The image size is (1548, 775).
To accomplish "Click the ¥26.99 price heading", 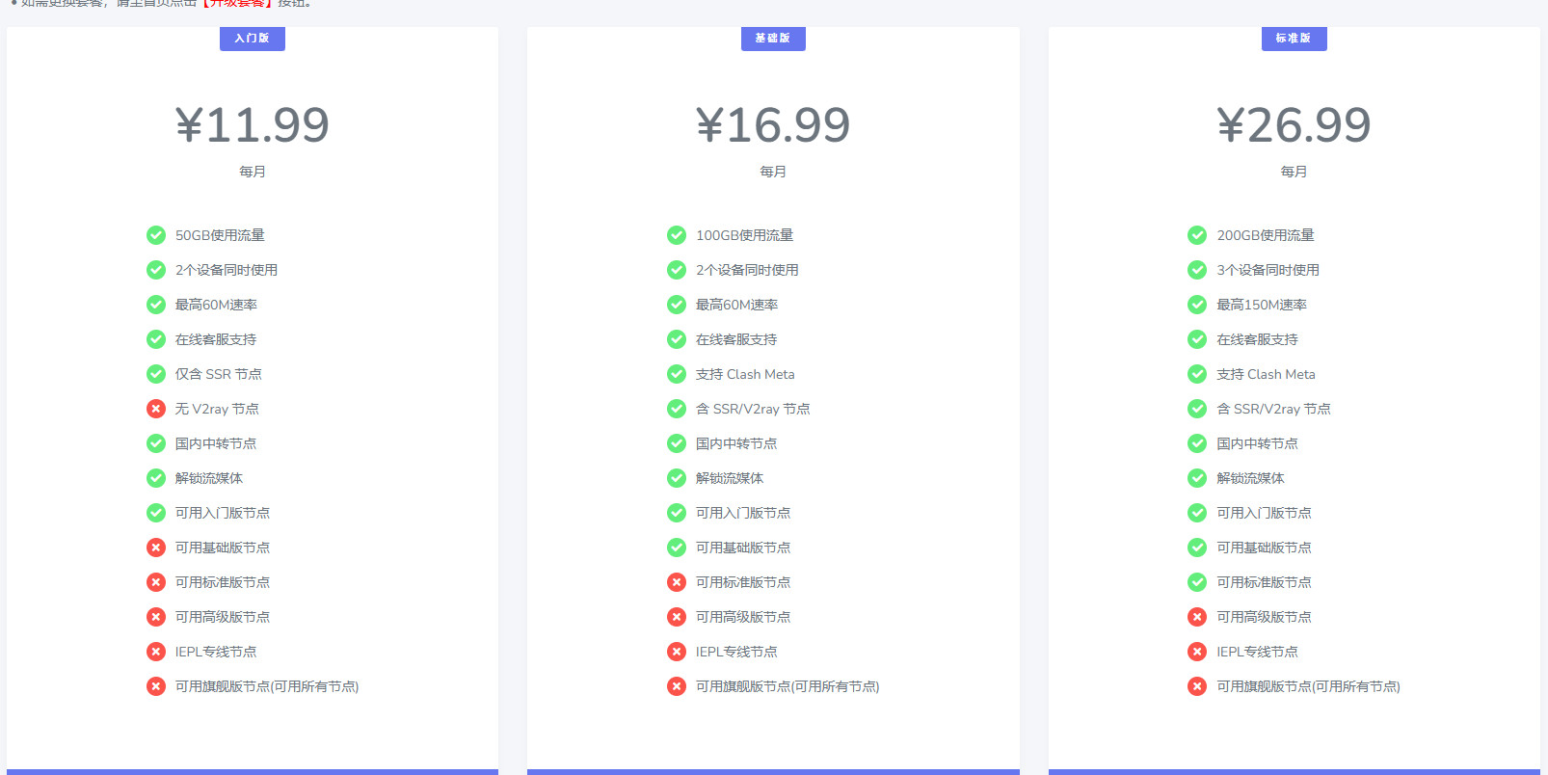I will [1294, 125].
